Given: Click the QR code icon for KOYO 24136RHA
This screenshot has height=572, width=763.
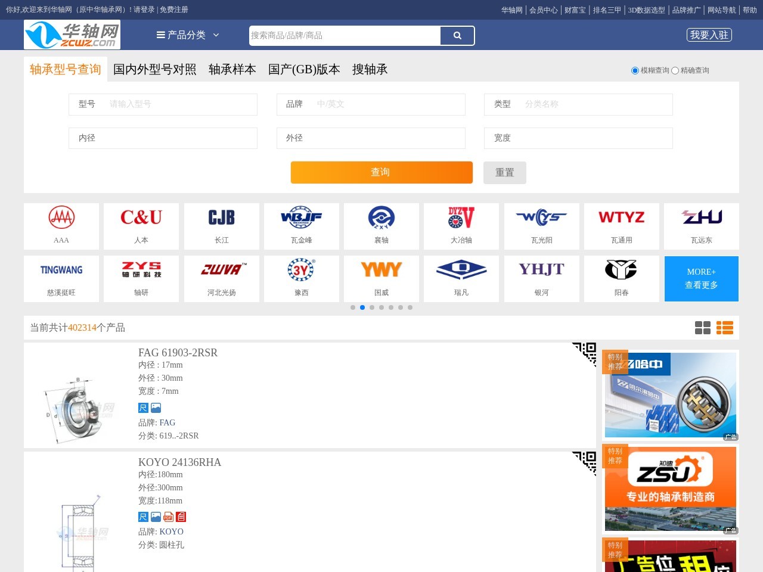Looking at the screenshot, I should point(584,464).
